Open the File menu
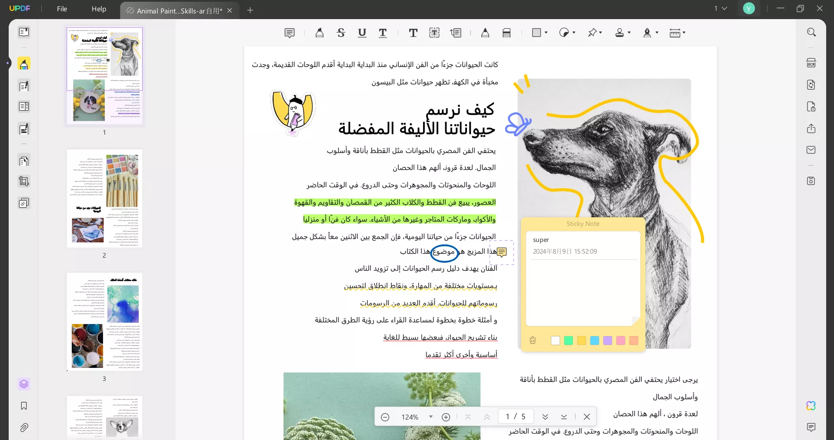 pos(62,9)
